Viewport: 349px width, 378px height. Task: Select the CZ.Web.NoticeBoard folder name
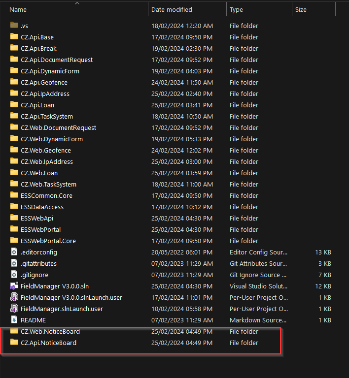point(50,332)
